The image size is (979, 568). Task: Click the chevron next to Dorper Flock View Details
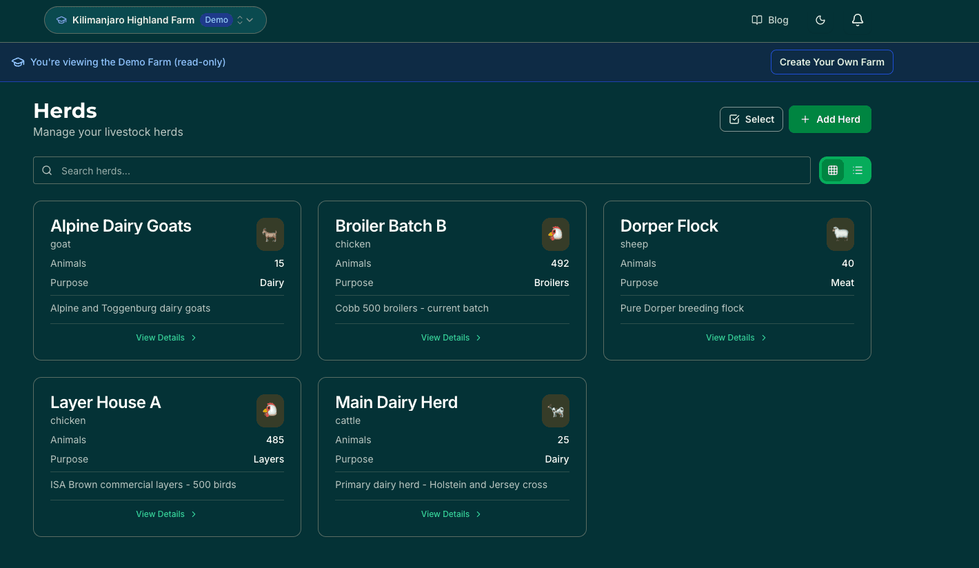point(763,338)
